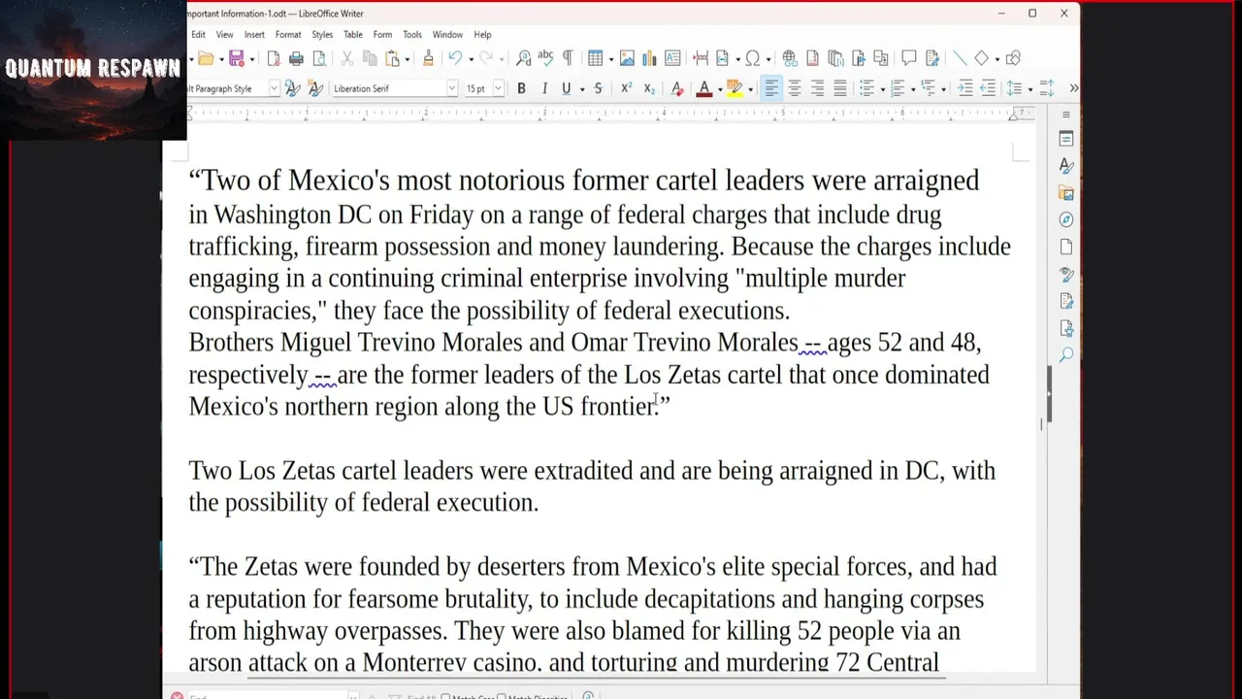This screenshot has height=699, width=1242.
Task: Open the print preview
Action: 318,58
